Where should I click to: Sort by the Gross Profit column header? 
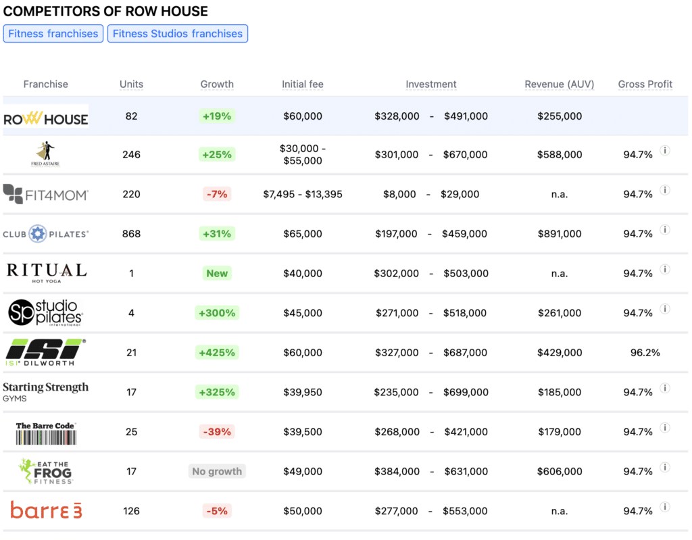(x=645, y=84)
